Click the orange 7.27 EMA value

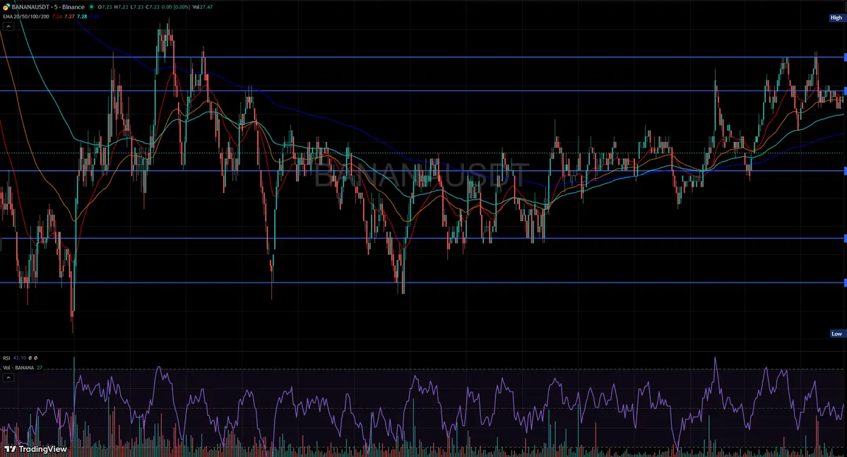click(70, 17)
